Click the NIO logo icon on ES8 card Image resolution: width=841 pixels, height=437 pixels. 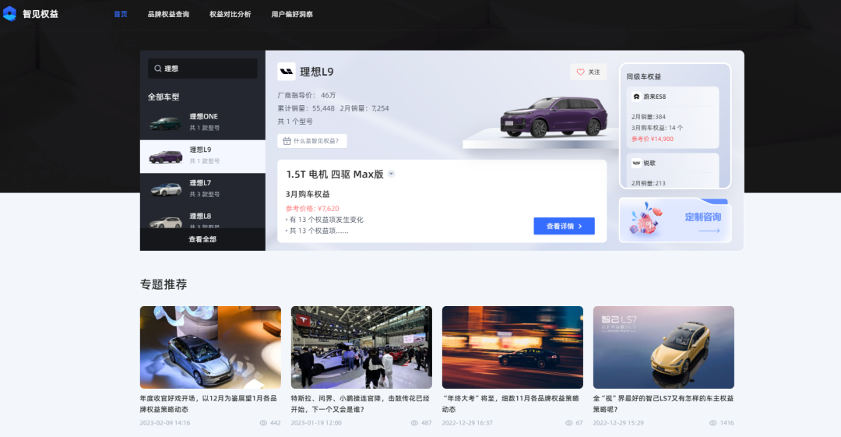tap(636, 97)
